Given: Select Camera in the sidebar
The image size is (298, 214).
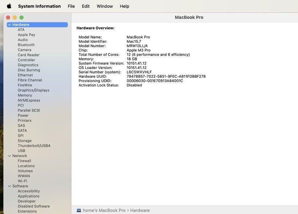Looking at the screenshot, I should 25,50.
